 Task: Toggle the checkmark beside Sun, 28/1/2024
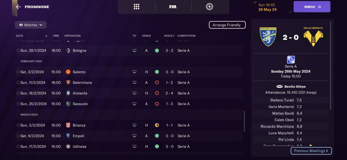(x=18, y=51)
